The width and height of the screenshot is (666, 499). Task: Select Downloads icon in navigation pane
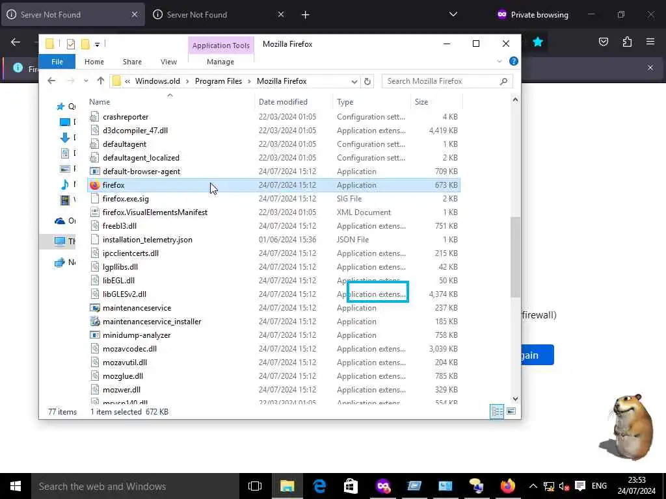65,137
